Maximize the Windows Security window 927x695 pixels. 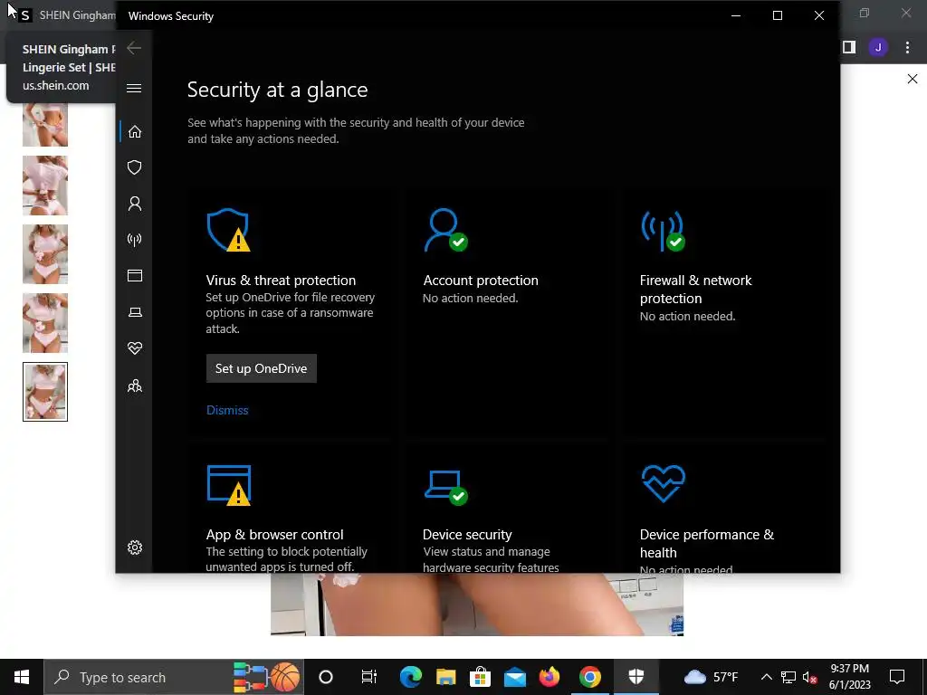tap(778, 15)
